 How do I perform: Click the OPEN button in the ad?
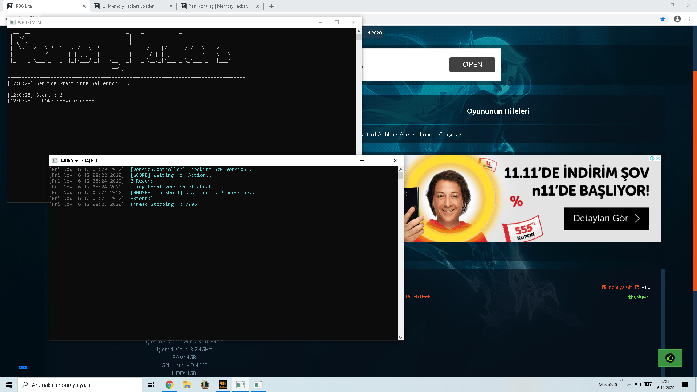pos(472,65)
